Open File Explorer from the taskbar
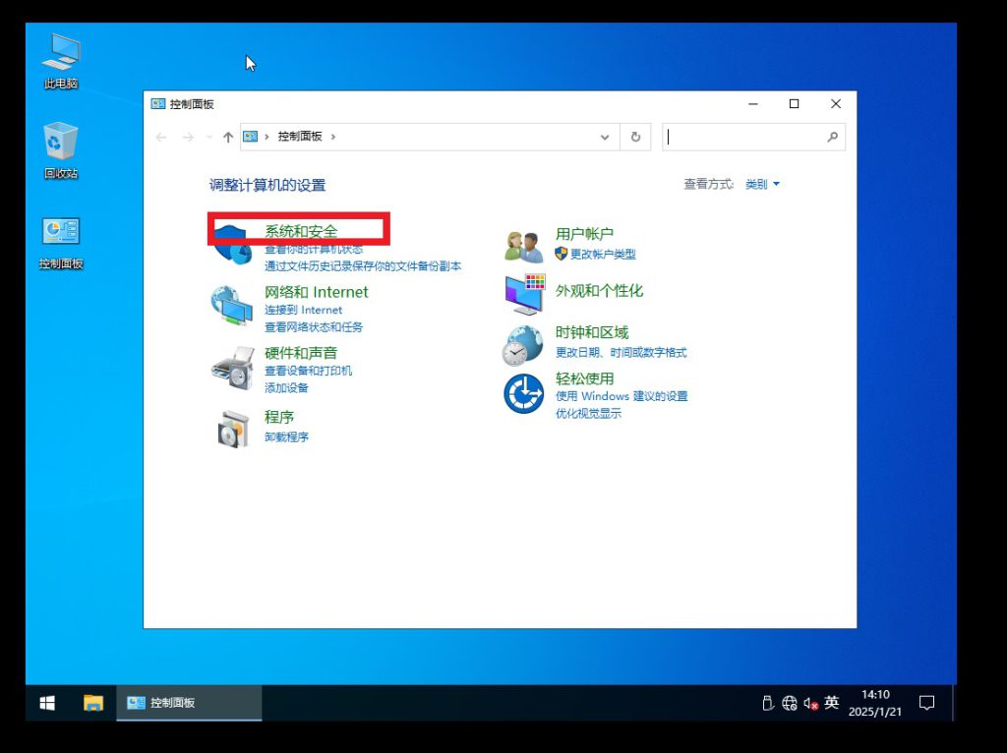The height and width of the screenshot is (753, 1007). pyautogui.click(x=93, y=703)
